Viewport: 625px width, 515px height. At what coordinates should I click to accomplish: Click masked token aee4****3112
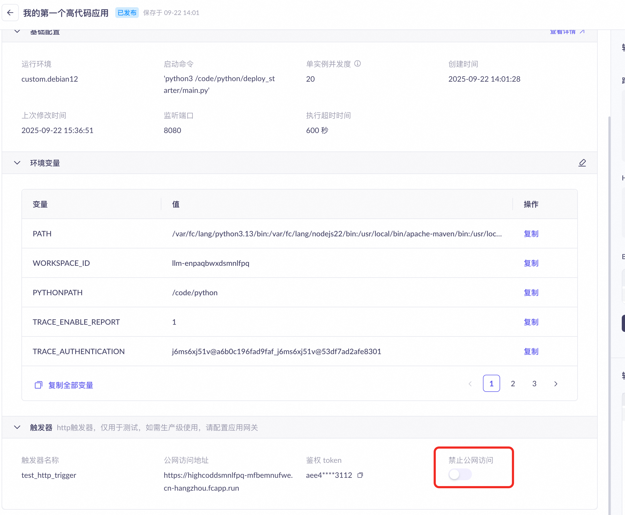click(329, 475)
